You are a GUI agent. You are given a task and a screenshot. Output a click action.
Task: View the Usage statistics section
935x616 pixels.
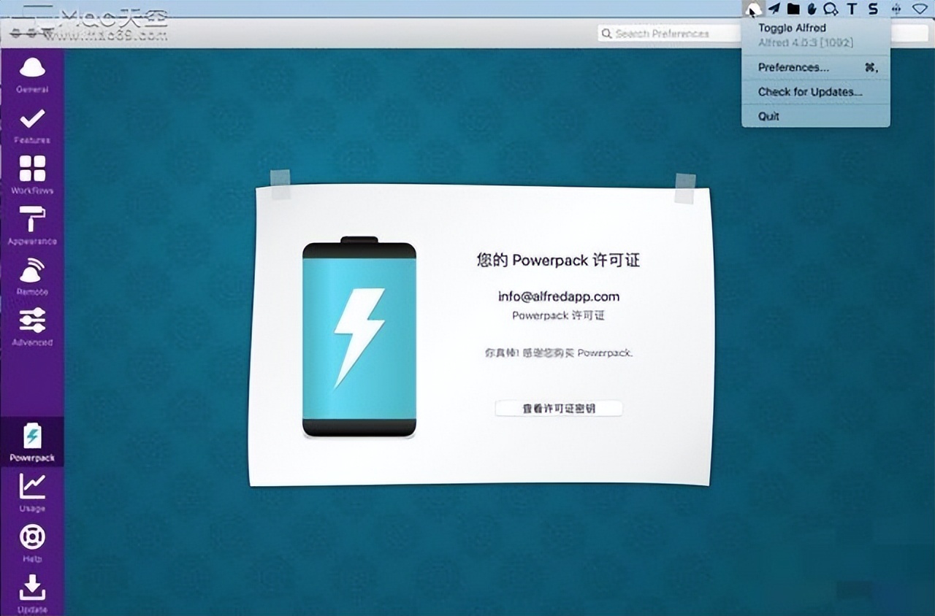(x=32, y=493)
